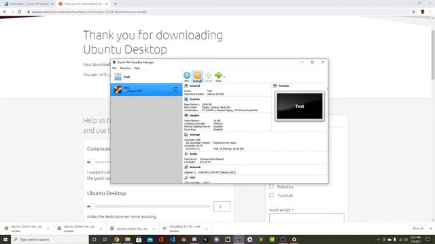Select the Test VM in the list
The height and width of the screenshot is (244, 435).
[146, 89]
